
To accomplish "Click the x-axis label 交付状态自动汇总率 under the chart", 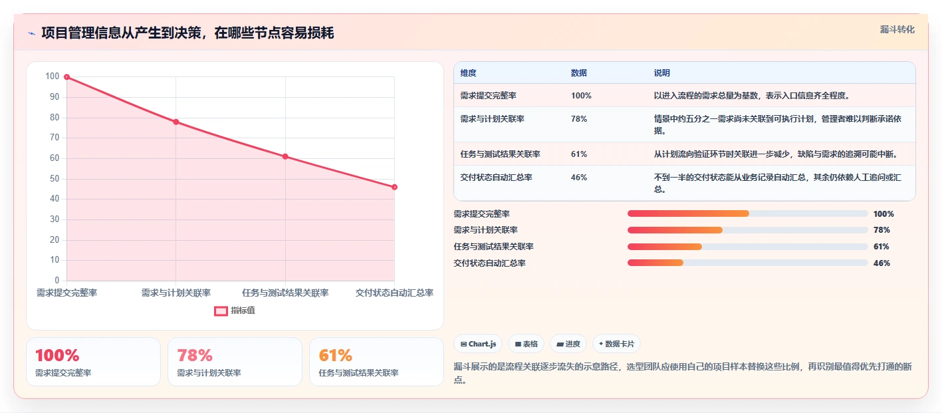I will [394, 293].
